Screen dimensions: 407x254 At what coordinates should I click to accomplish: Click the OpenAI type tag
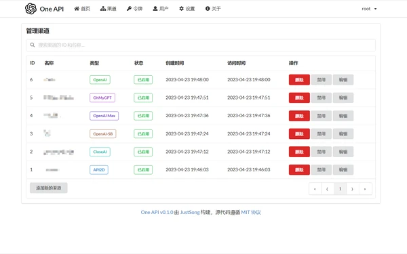tap(100, 80)
